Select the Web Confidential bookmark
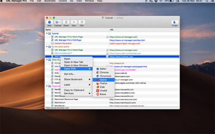This screenshot has width=215, height=134. (x=63, y=53)
